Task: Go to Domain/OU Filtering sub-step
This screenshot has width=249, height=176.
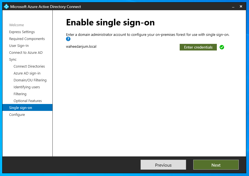Action: tap(30, 80)
